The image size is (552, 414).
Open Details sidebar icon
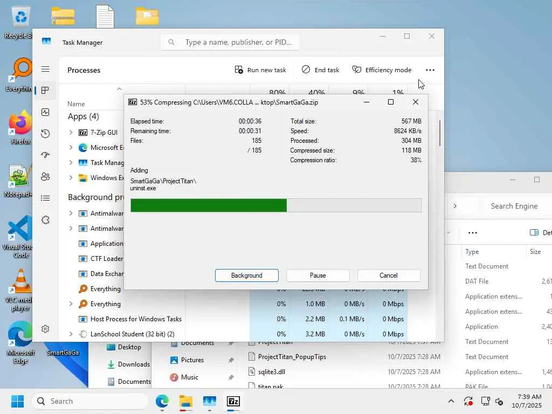click(x=45, y=198)
